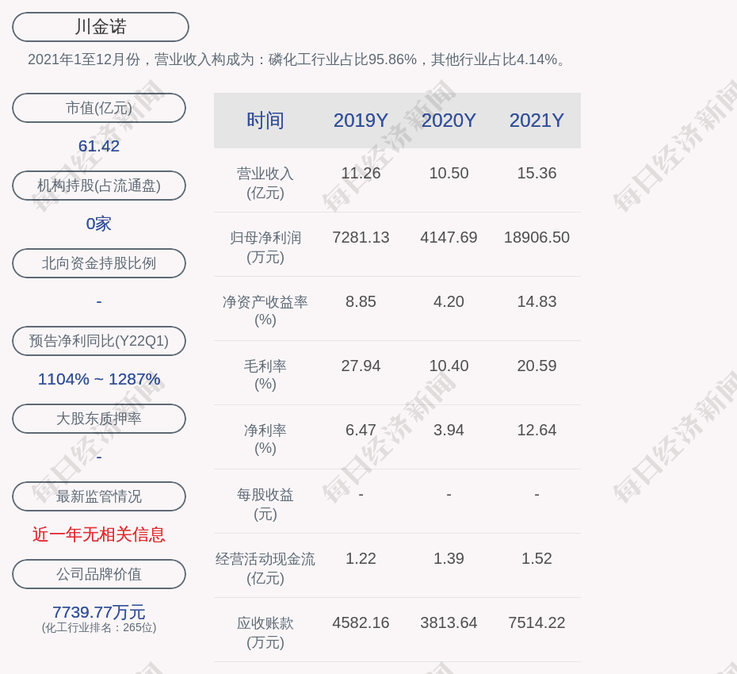The height and width of the screenshot is (674, 737).
Task: Open the 机构持股(占流通盘) pill
Action: 99,186
